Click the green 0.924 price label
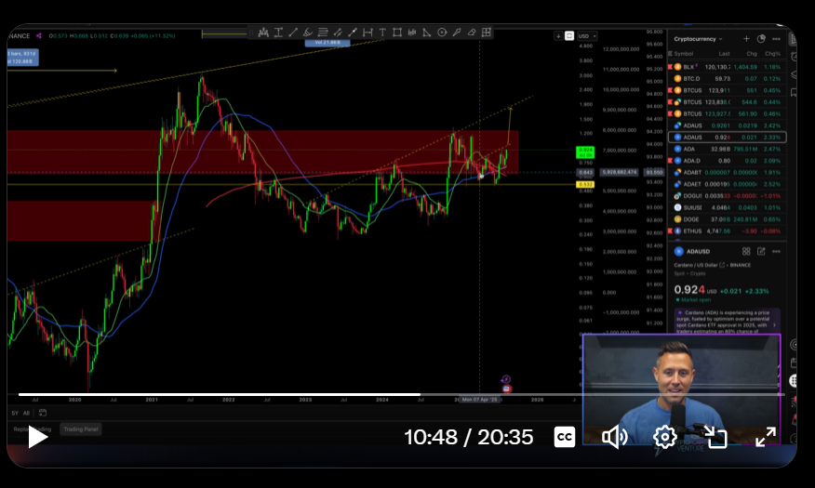 pos(585,152)
